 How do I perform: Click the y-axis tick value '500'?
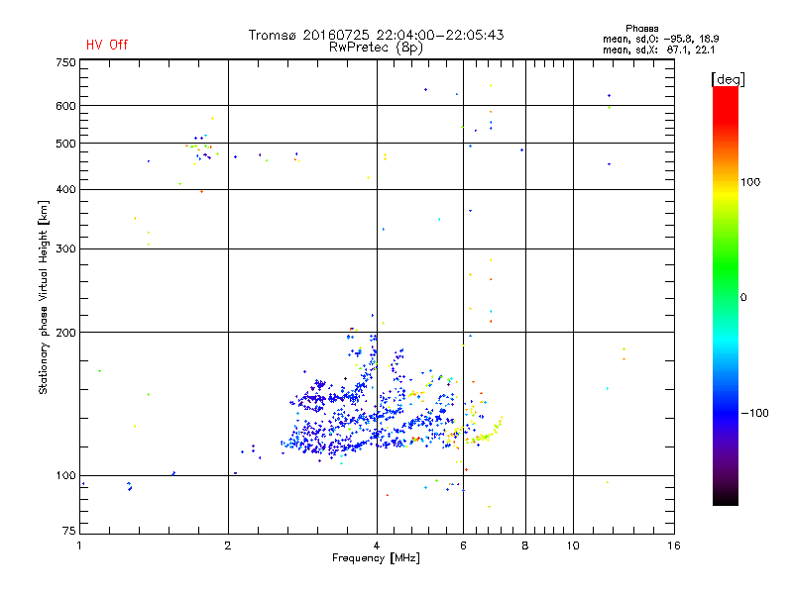tap(65, 144)
